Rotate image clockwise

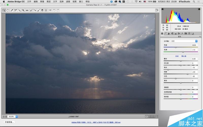point(58,10)
